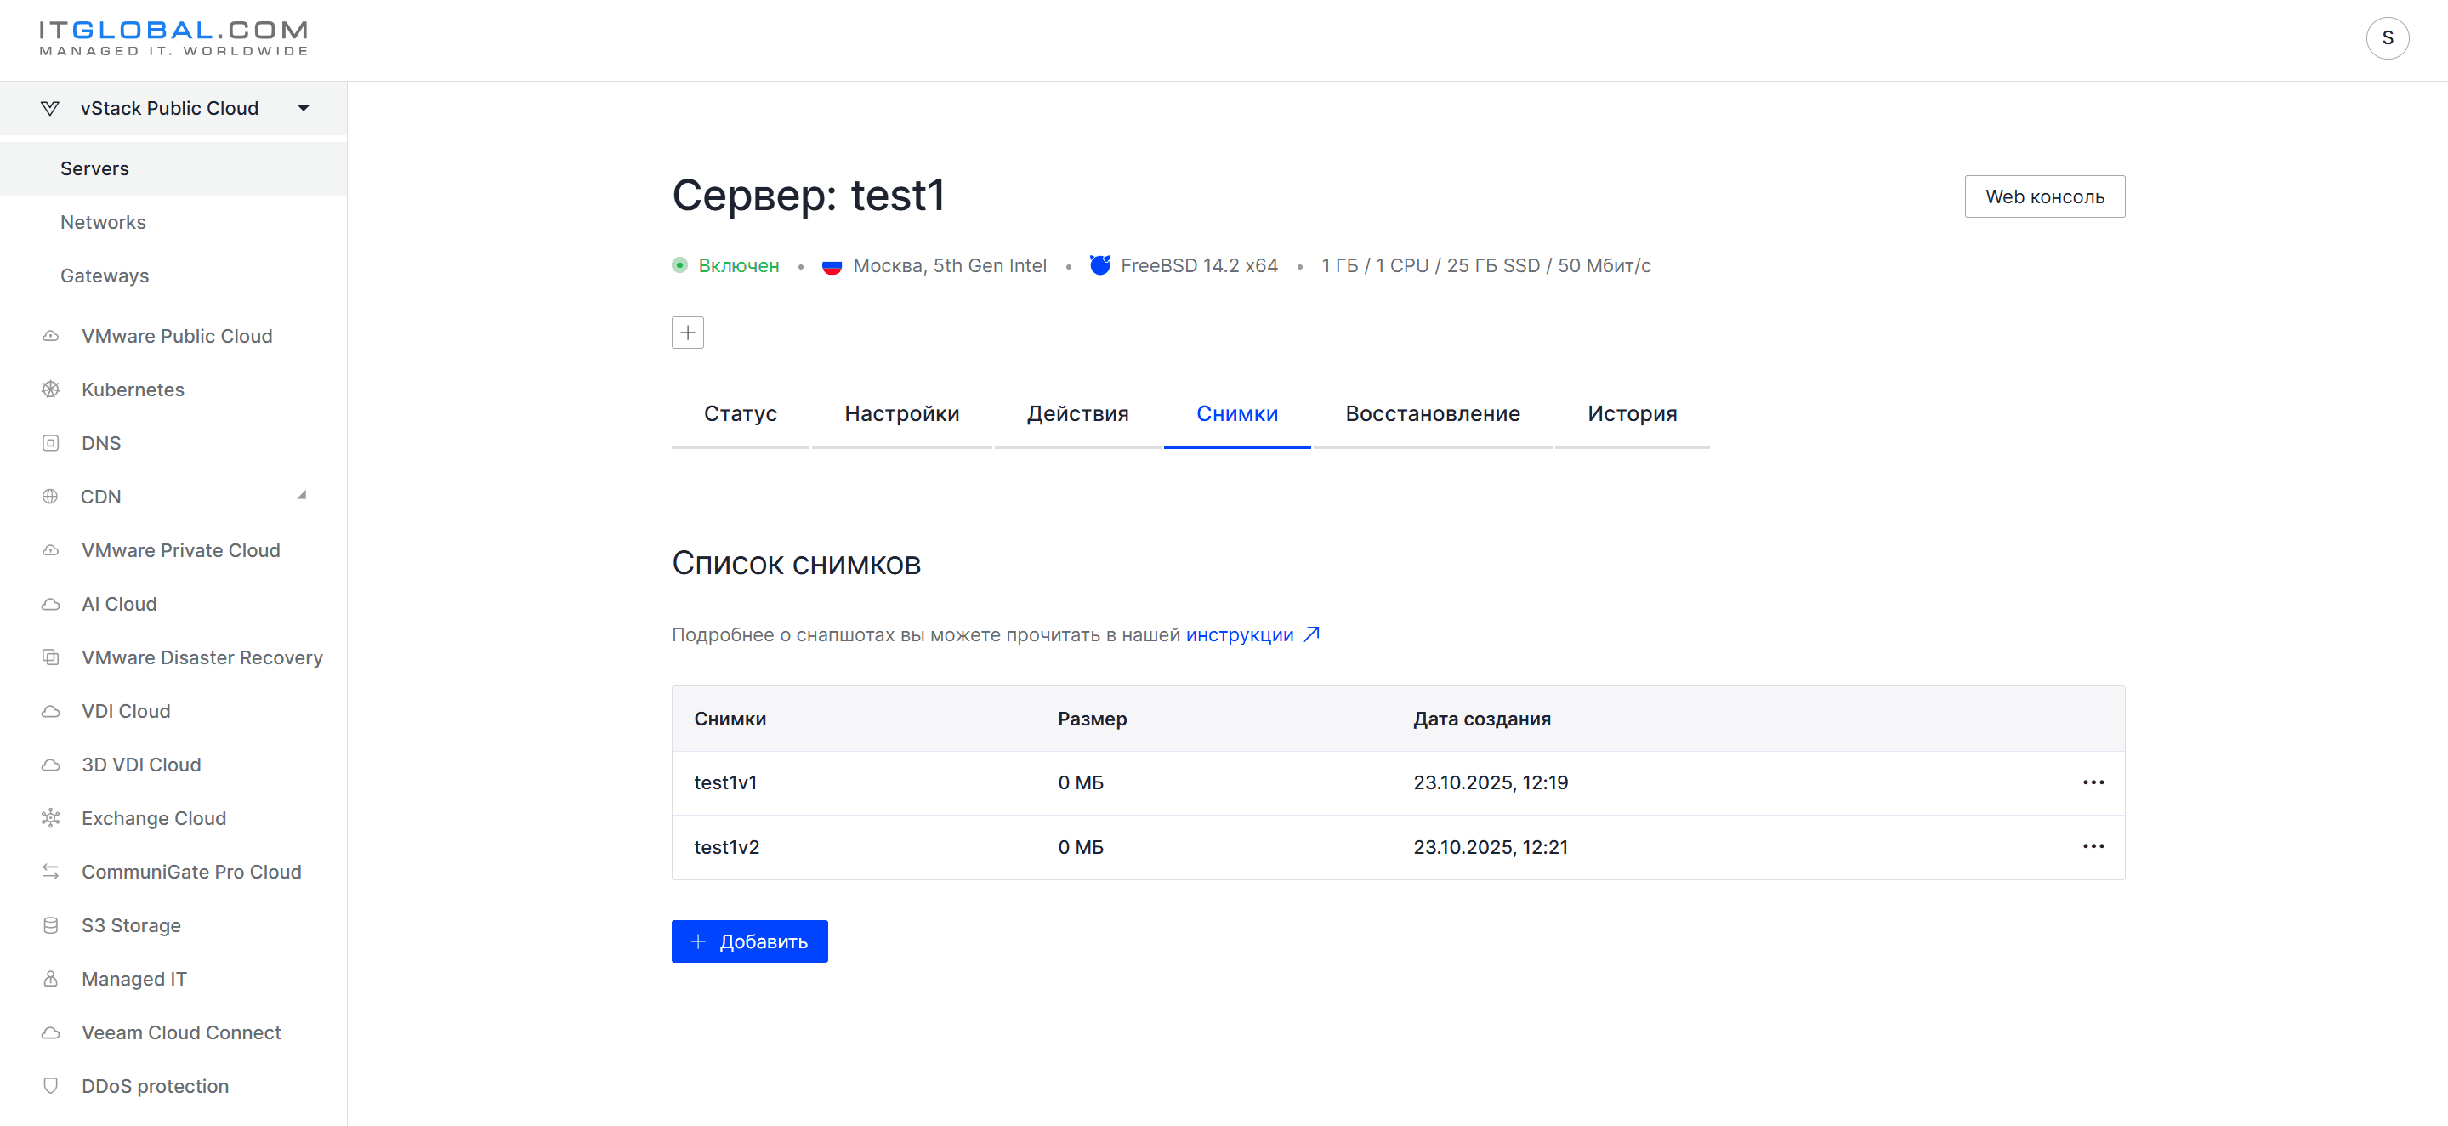Click the Veeam Cloud Connect icon

51,1033
